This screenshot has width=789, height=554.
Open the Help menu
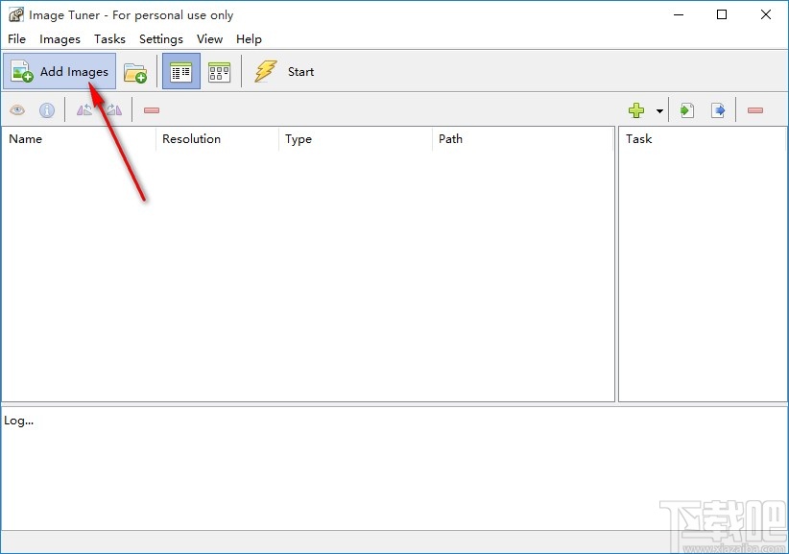pyautogui.click(x=249, y=39)
